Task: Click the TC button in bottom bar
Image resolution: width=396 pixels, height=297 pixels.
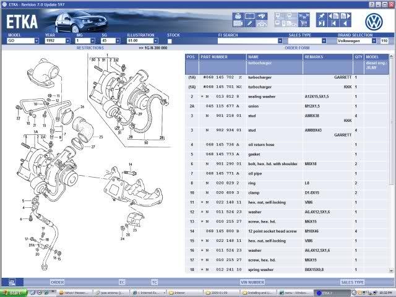Action: (155, 282)
